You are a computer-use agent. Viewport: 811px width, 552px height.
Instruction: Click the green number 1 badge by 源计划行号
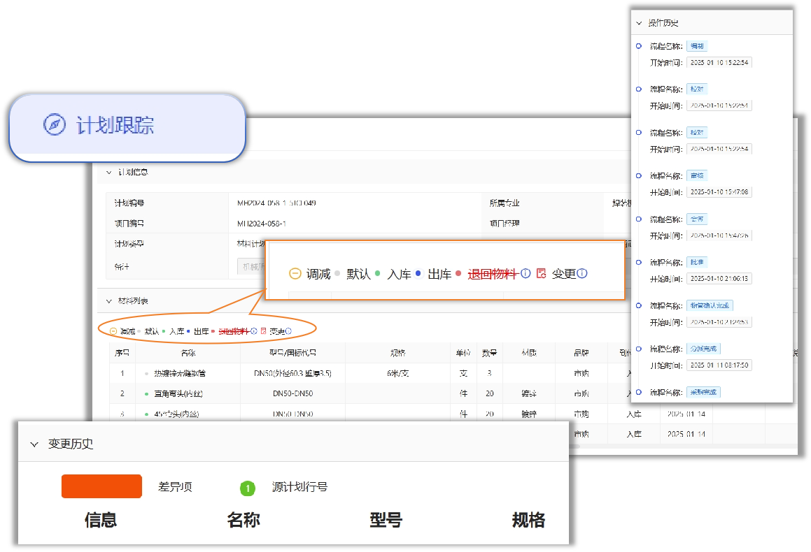pos(246,488)
